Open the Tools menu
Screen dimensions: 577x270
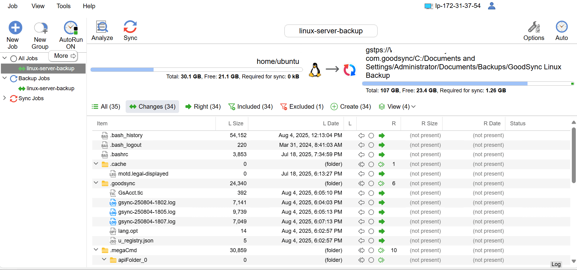63,6
